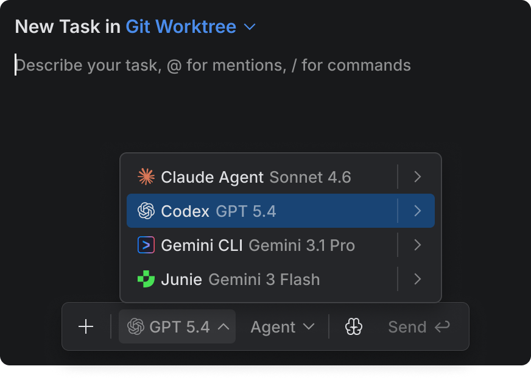Click the plus icon to add attachment
Viewport: 531px width, 380px height.
[x=86, y=327]
